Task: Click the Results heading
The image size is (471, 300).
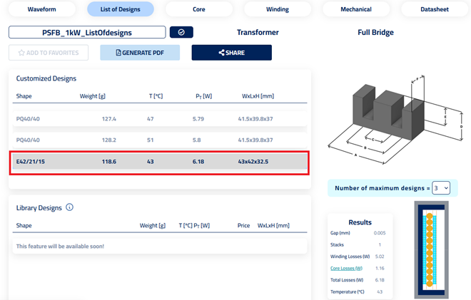Action: pyautogui.click(x=360, y=222)
